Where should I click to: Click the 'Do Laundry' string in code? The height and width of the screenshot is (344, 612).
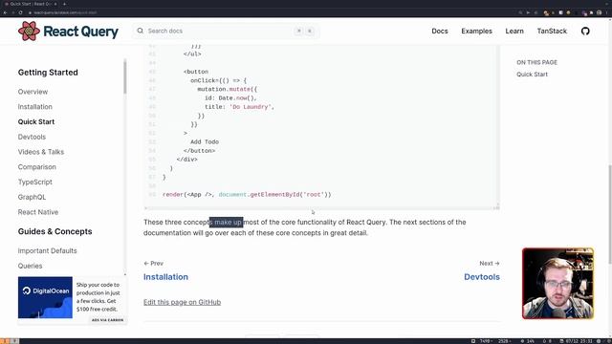[251, 107]
